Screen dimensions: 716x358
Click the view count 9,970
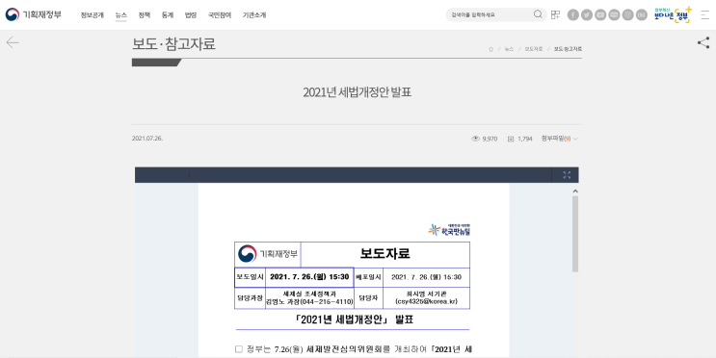coord(490,139)
